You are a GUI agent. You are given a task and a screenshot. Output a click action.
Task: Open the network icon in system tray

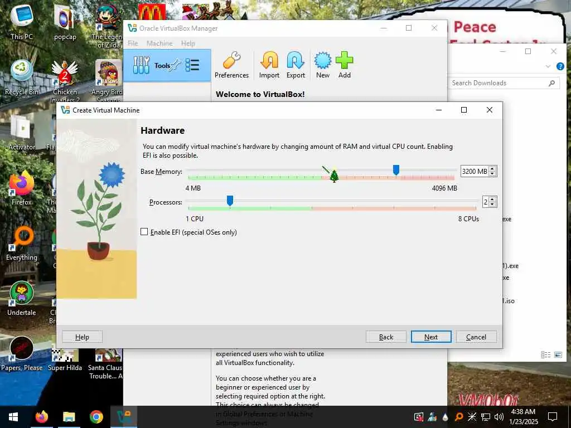click(486, 417)
